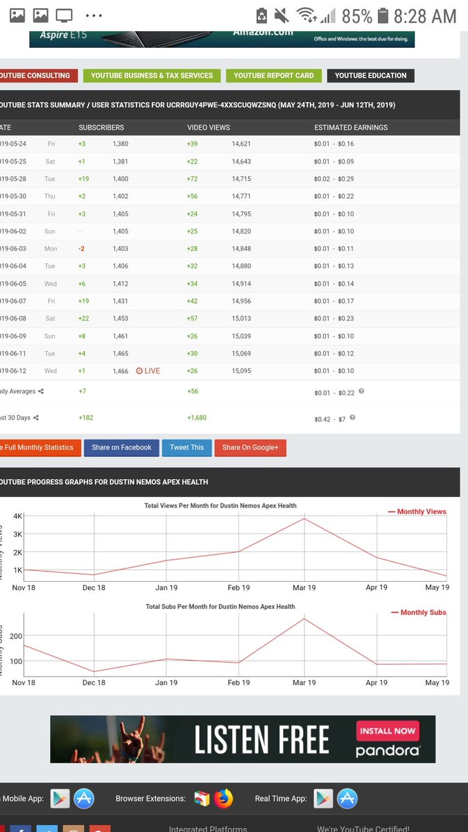Click +1,680 views in Last 30 Days

tap(197, 417)
